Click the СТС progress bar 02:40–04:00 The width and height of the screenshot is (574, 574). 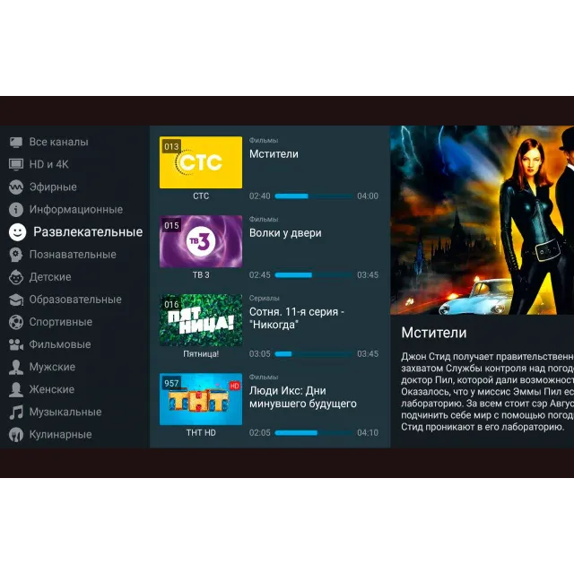click(313, 196)
